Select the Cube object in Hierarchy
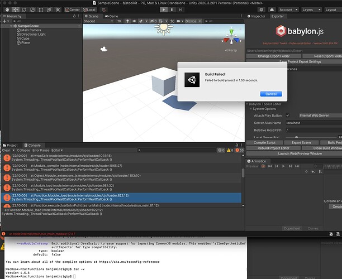 pos(25,39)
